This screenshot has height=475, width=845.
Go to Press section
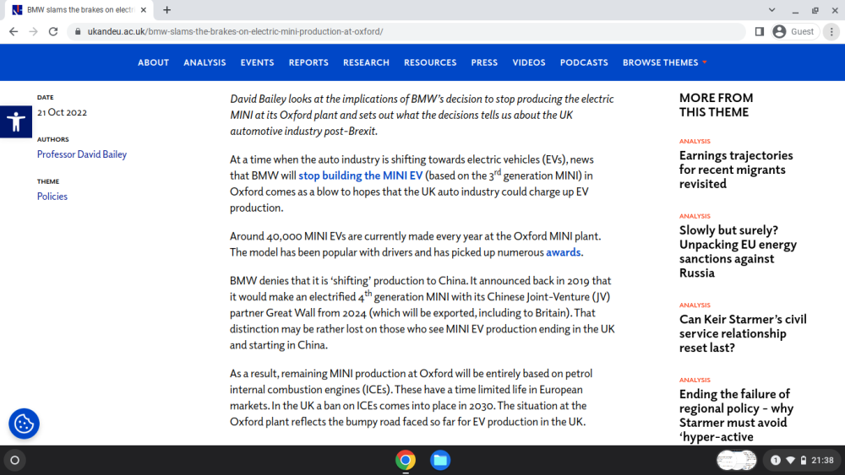pos(484,62)
